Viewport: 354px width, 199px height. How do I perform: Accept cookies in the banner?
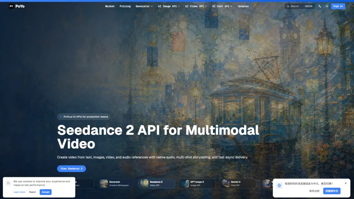click(46, 192)
